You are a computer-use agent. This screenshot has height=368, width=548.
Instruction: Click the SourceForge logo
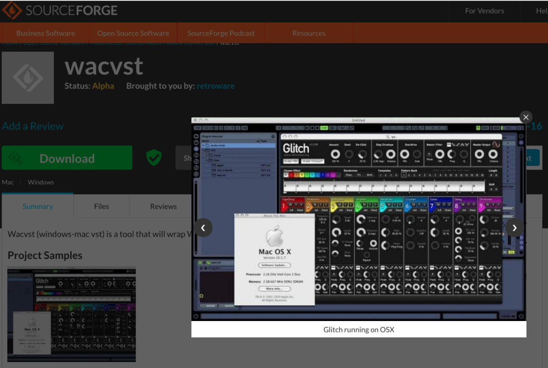[60, 10]
